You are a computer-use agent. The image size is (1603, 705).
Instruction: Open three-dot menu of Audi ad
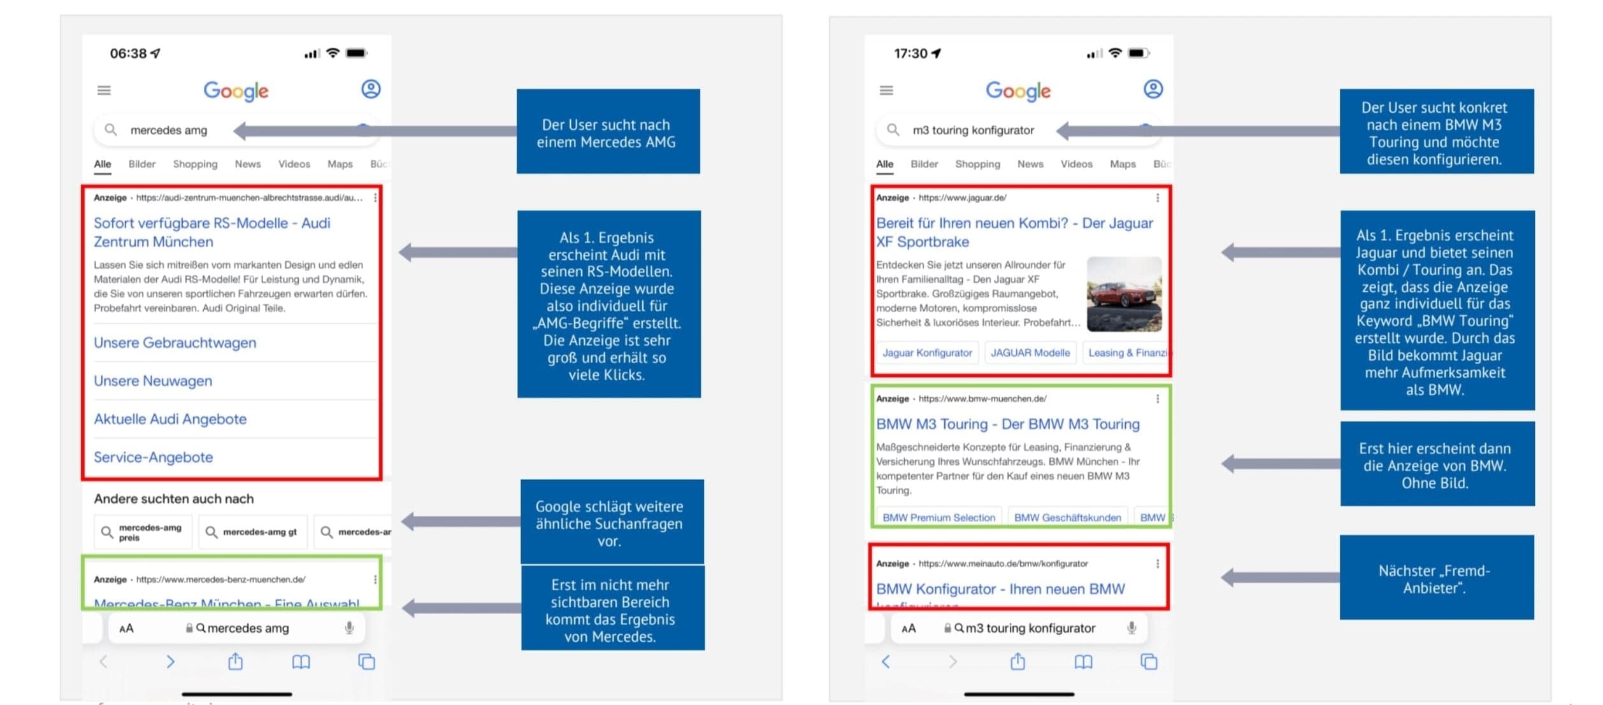pyautogui.click(x=375, y=198)
